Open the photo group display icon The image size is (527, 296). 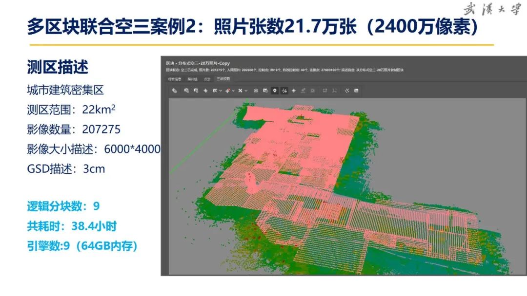click(x=265, y=91)
